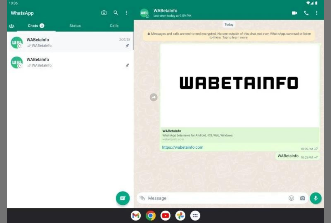Start a voice call with WABetaInfo

(306, 13)
